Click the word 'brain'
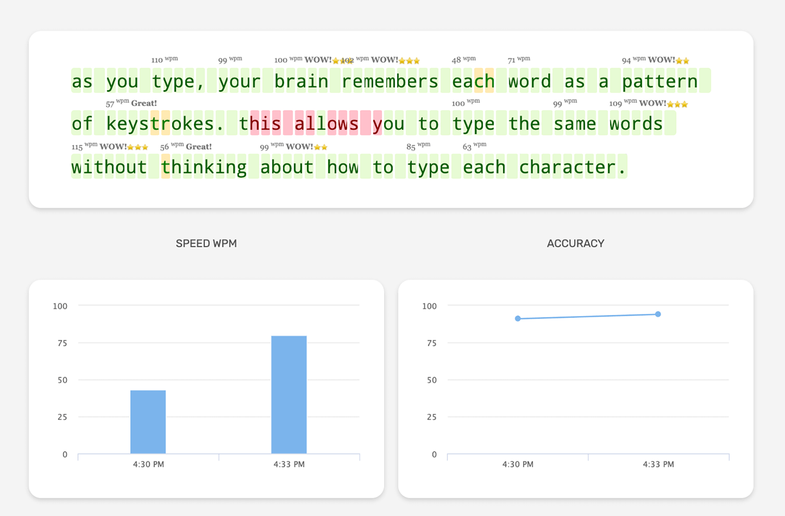 301,81
